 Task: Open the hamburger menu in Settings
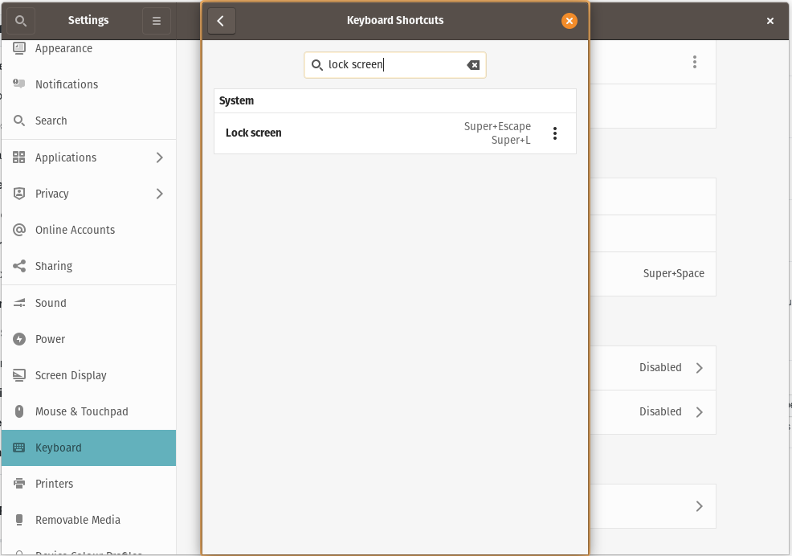tap(157, 20)
